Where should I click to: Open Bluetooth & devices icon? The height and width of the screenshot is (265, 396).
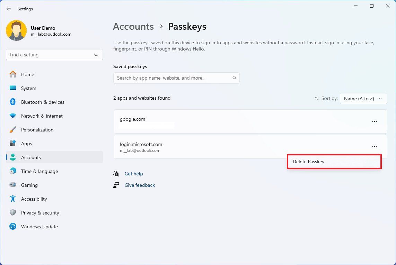tap(13, 102)
